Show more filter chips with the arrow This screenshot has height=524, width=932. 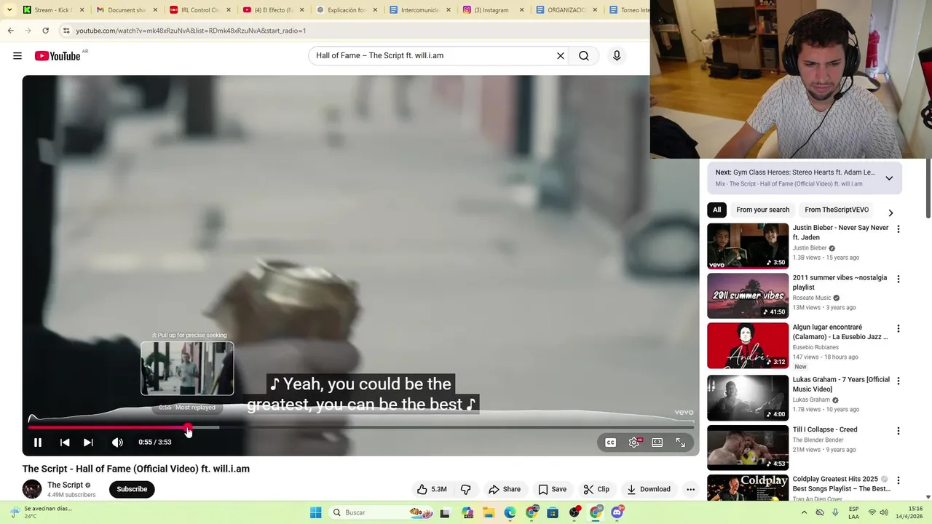[x=890, y=213]
